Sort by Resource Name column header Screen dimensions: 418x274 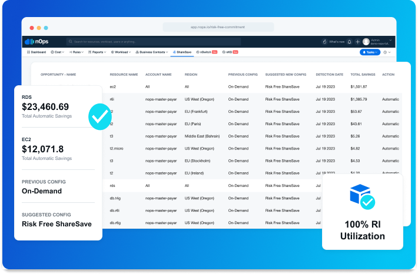tap(124, 75)
